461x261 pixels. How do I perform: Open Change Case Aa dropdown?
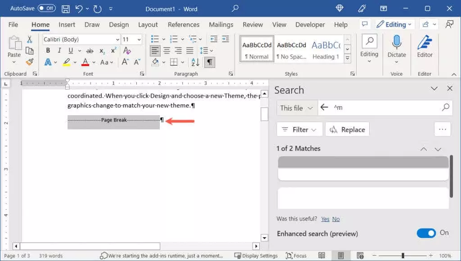(106, 62)
